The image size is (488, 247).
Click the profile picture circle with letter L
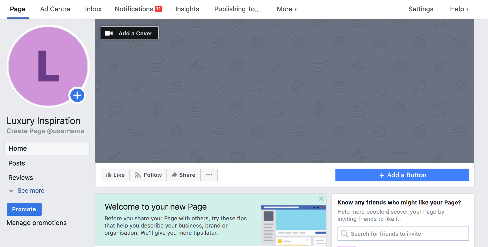click(48, 66)
